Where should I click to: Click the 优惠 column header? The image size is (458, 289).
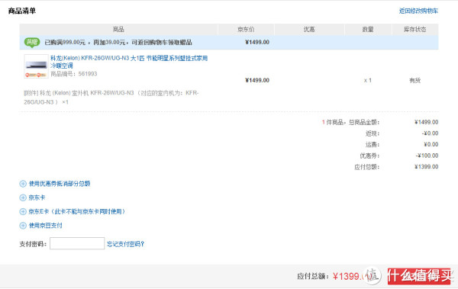[x=309, y=30]
